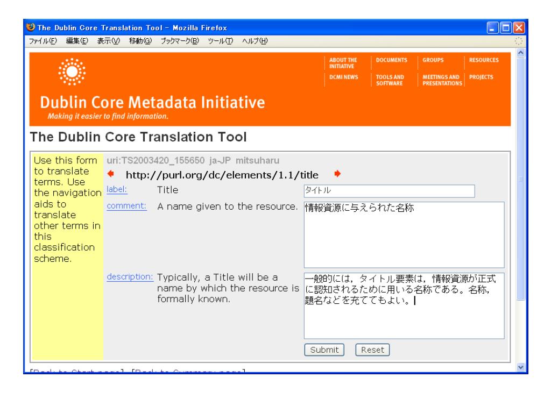
Task: Open the 表示(V) menu
Action: click(109, 41)
